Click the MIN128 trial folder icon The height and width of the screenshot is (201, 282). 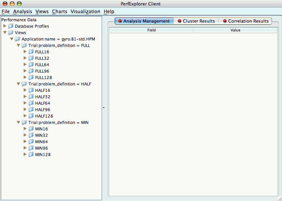tap(31, 155)
